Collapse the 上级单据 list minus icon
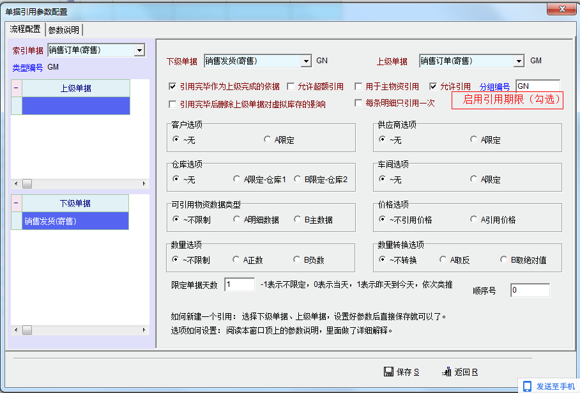Viewport: 580px width, 393px height. pyautogui.click(x=17, y=88)
